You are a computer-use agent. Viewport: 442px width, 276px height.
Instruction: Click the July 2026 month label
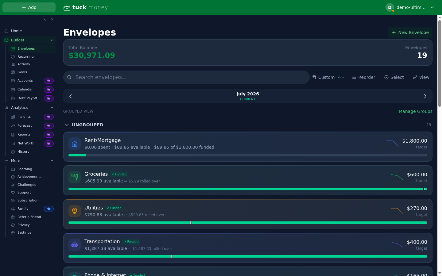click(x=248, y=94)
